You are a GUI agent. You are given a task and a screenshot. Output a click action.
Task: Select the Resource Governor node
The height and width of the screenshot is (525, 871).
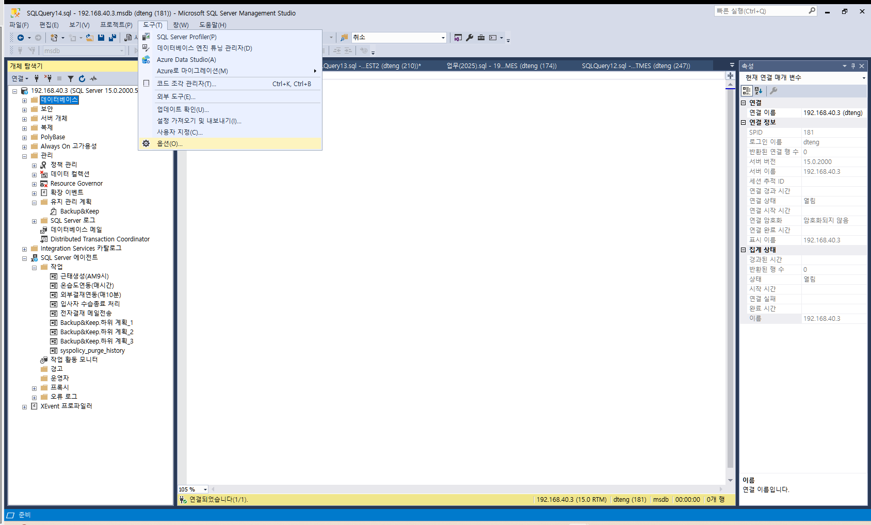click(x=76, y=184)
